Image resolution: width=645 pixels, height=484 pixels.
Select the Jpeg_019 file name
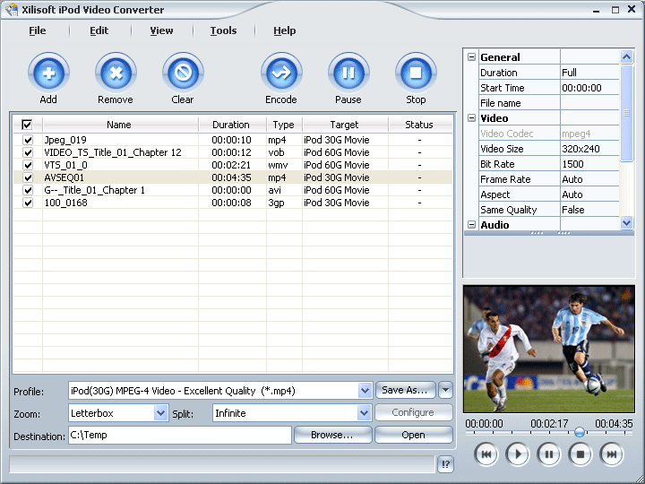(65, 140)
